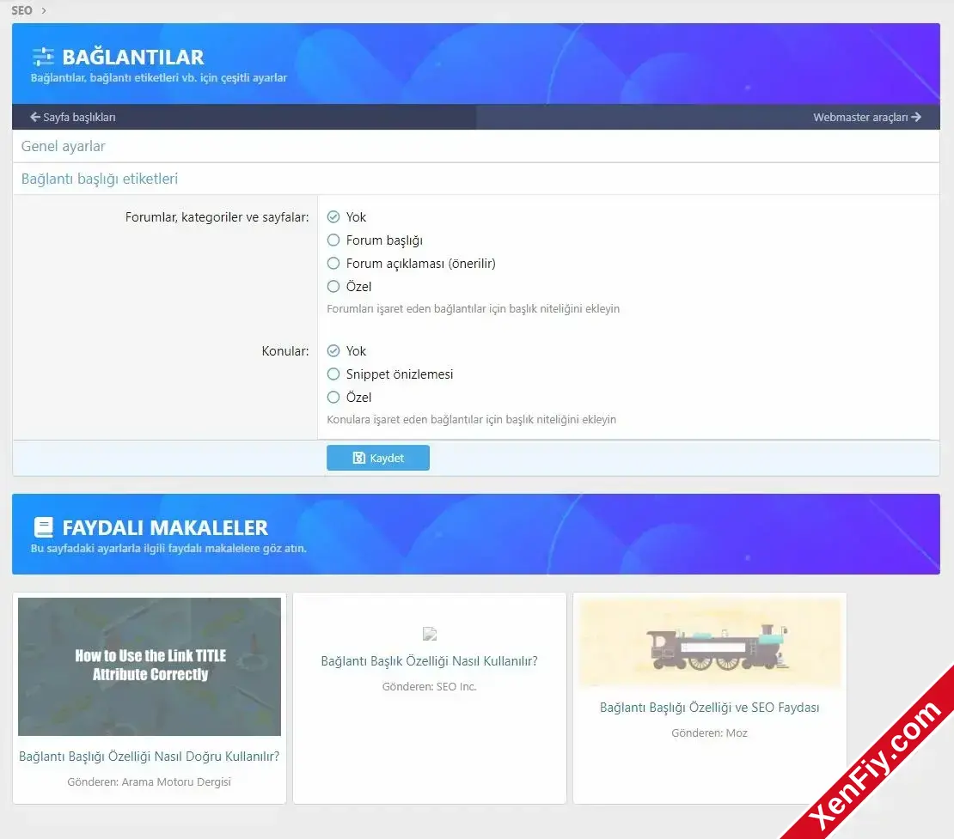The image size is (954, 839).
Task: Click the floppy disk icon on Kaydet
Action: (x=359, y=458)
